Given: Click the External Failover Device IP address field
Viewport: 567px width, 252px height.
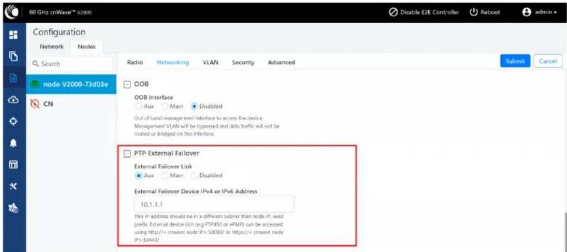Looking at the screenshot, I should [x=214, y=204].
